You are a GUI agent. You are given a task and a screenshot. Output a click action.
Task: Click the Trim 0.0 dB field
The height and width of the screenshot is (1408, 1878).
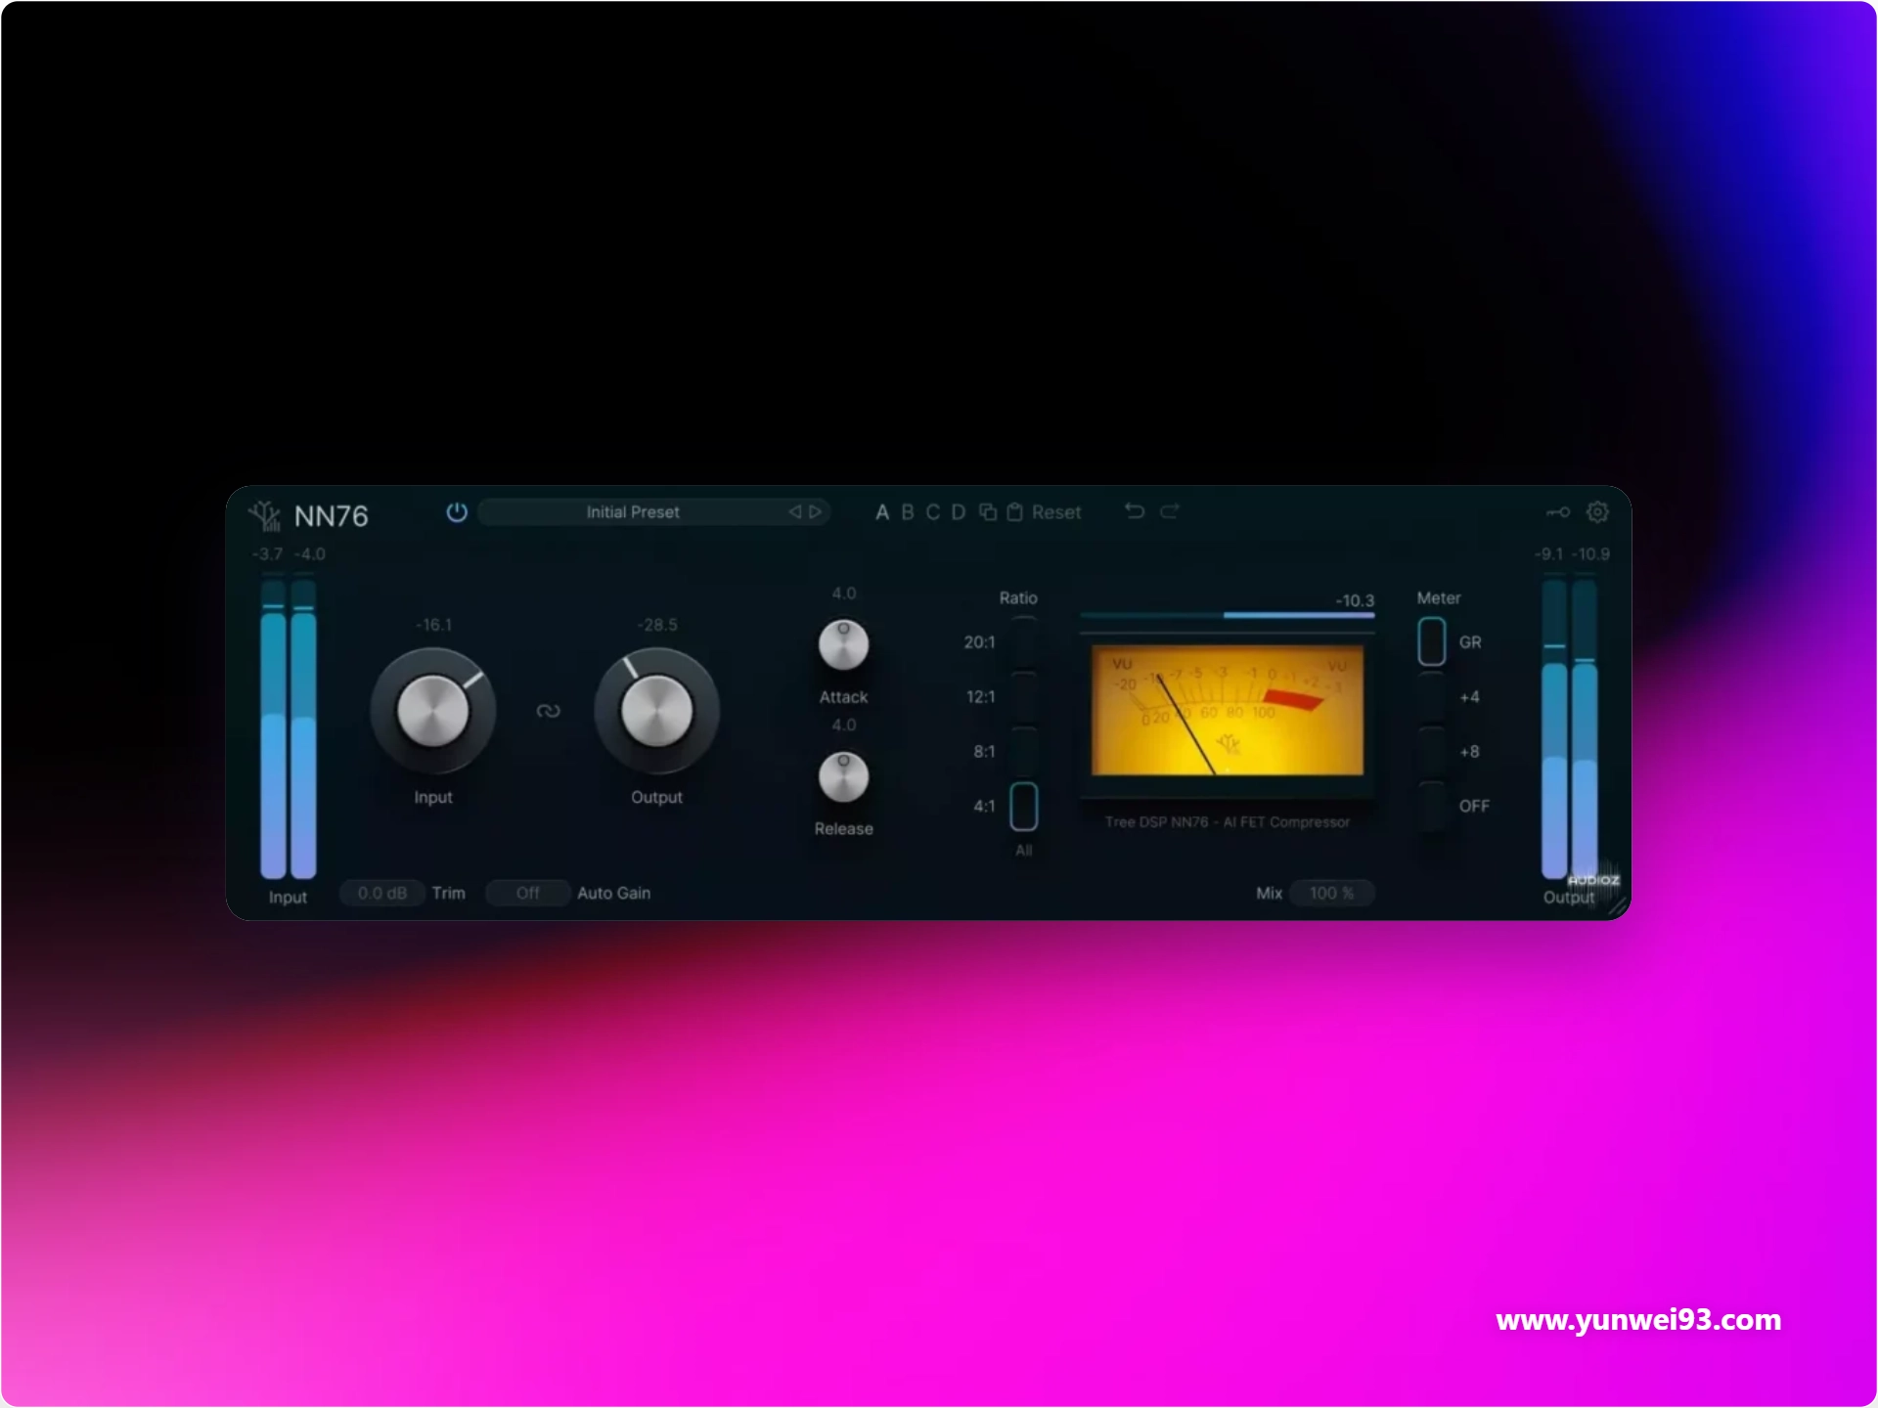382,894
